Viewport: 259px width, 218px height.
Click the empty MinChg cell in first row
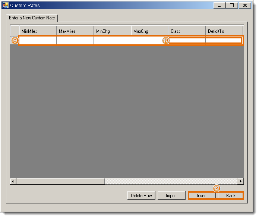(112, 40)
